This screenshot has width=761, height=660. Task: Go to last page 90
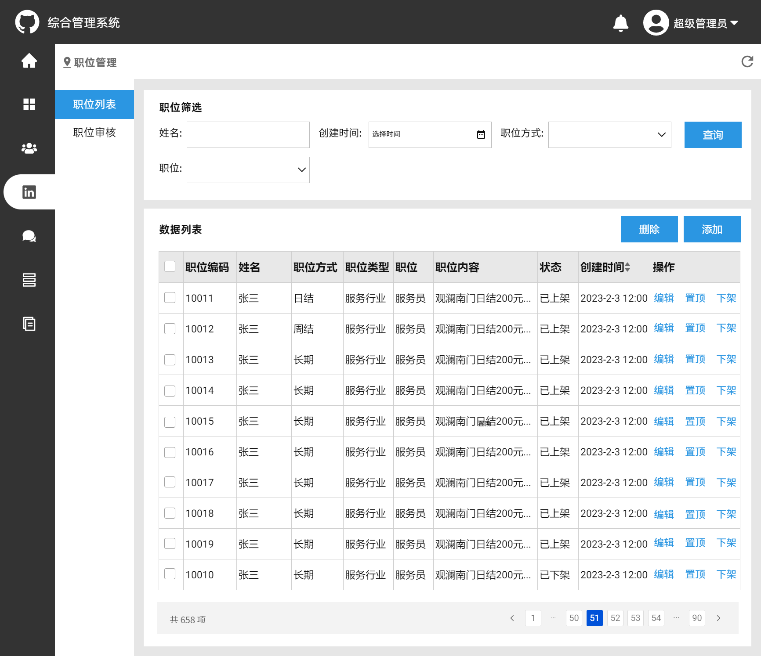coord(697,618)
